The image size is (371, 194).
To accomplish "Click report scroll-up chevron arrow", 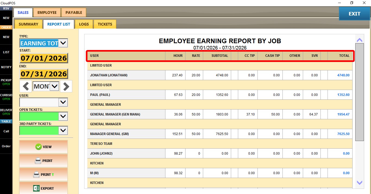I will [360, 40].
